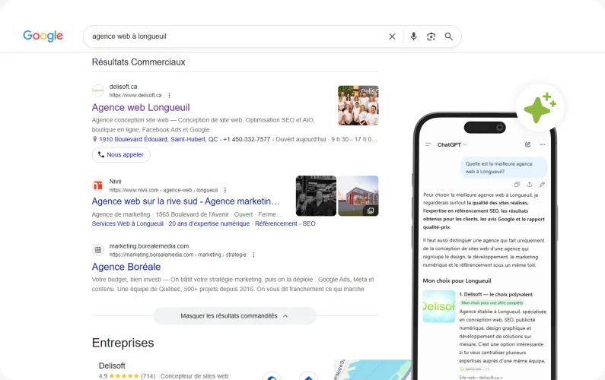Click the 'Nous appeler' call button
This screenshot has height=380, width=605.
coord(121,154)
